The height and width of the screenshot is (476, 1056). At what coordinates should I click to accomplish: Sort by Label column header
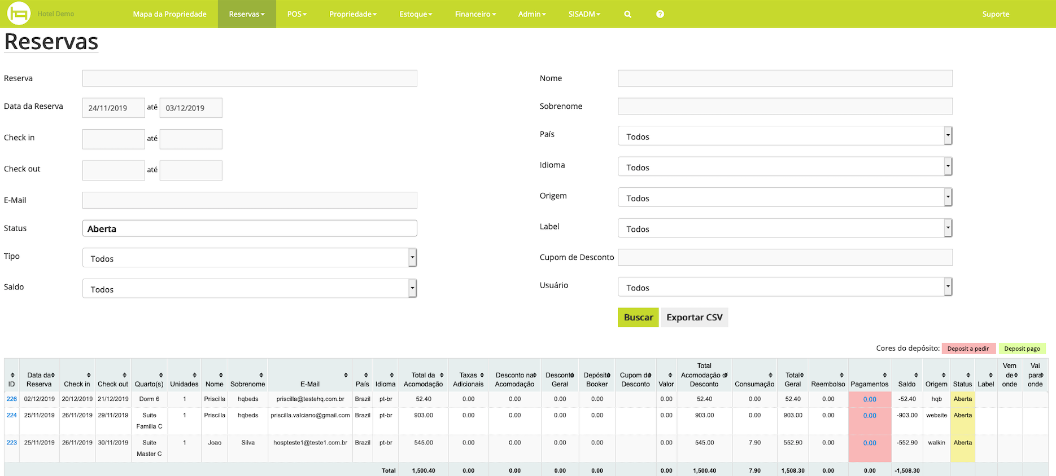click(986, 375)
